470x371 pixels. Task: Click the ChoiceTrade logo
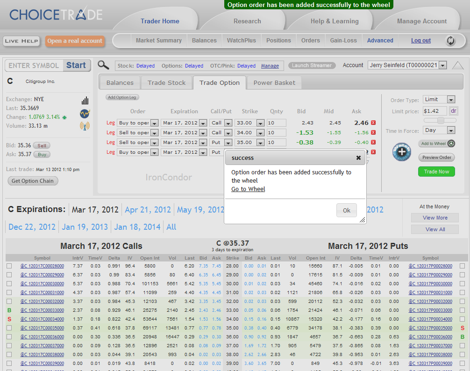tap(56, 14)
